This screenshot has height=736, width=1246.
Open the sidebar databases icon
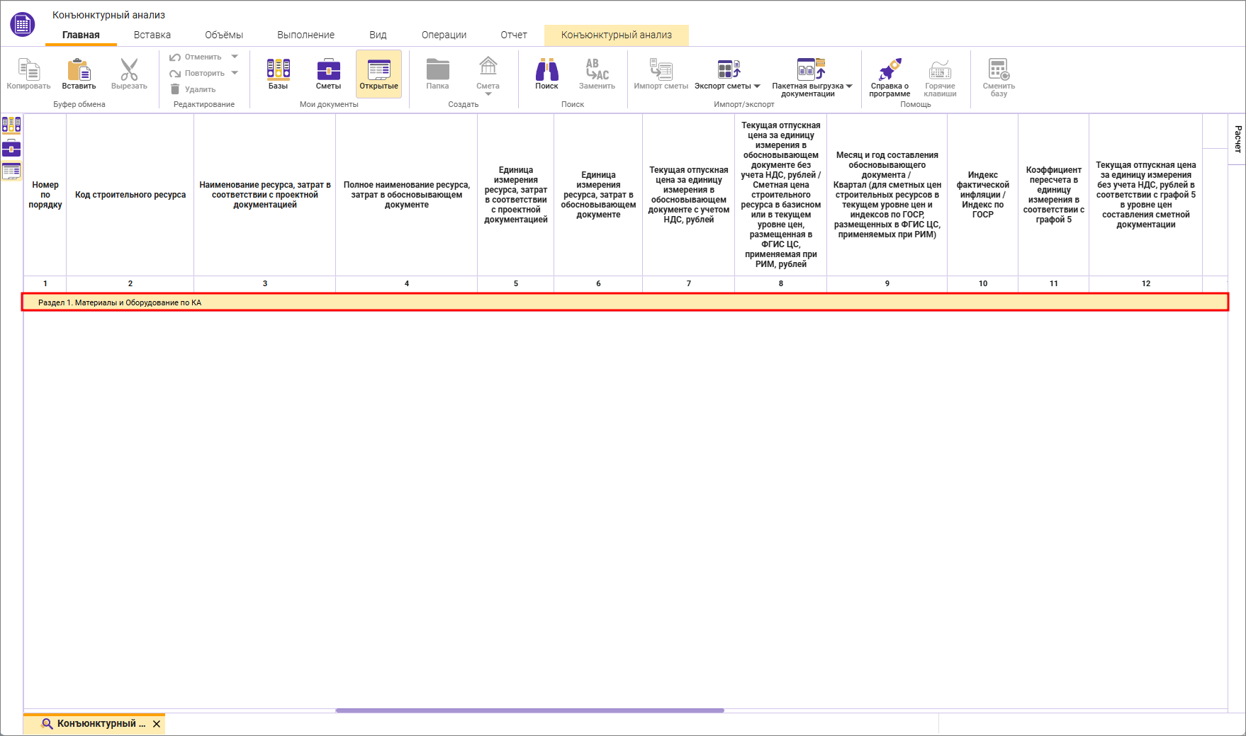[x=11, y=125]
